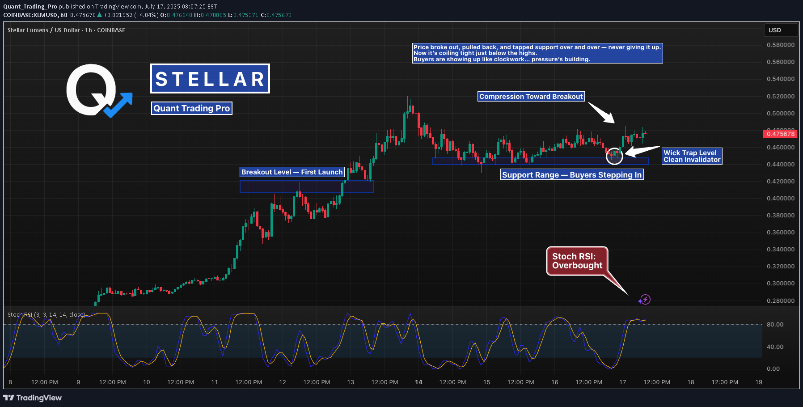Click the Stellar Lumens / US Dollar chart title
The image size is (803, 407).
pos(67,30)
